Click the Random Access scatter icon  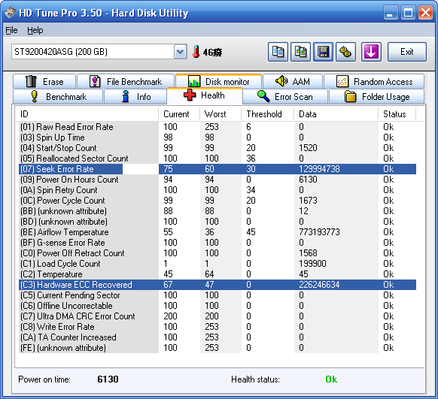pyautogui.click(x=342, y=81)
